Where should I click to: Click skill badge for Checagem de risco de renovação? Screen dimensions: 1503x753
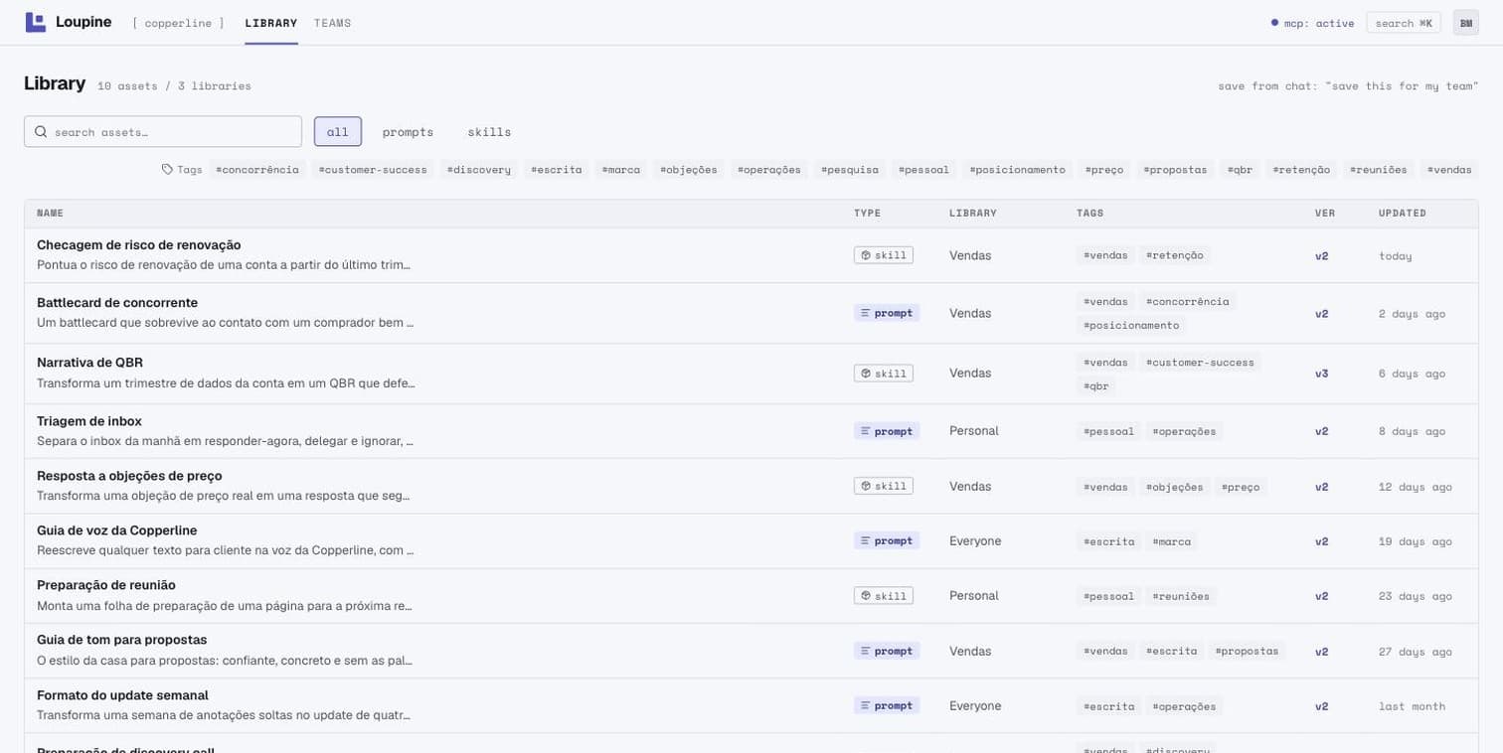click(x=883, y=255)
